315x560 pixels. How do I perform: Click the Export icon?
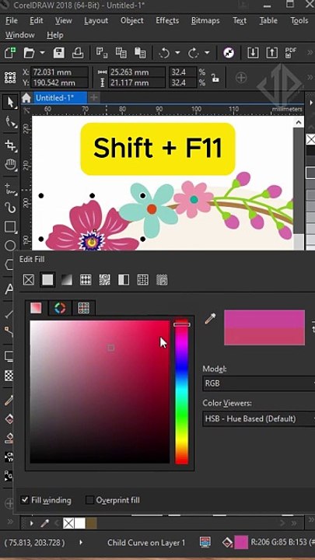[271, 53]
